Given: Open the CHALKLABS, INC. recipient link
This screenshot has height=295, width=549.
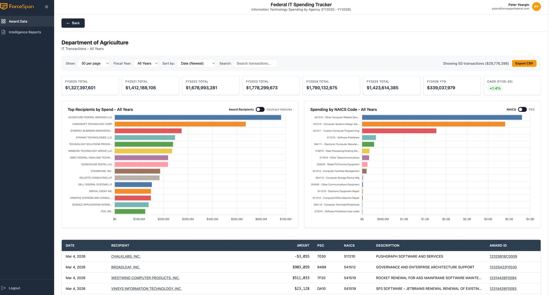Looking at the screenshot, I should tap(126, 257).
